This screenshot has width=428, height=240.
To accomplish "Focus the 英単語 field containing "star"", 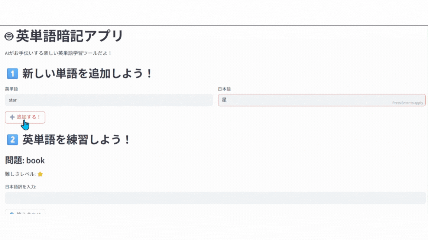I will coord(109,100).
